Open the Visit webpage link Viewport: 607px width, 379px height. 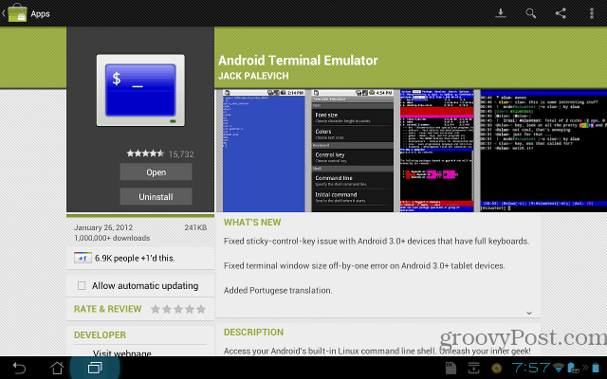[122, 352]
